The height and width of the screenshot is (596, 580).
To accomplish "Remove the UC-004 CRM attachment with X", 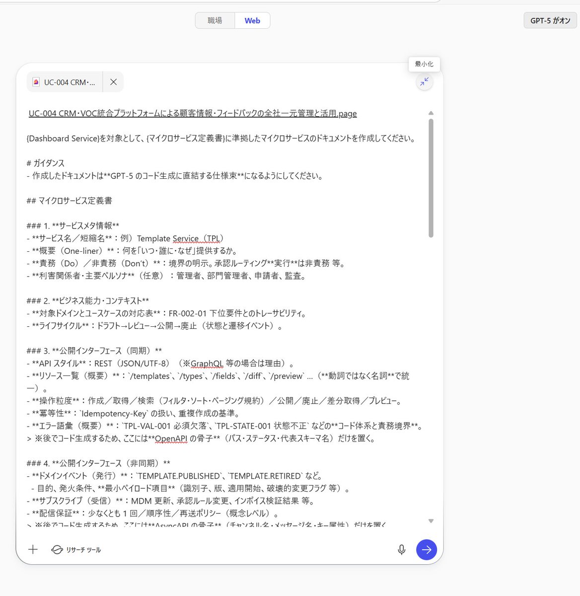I will click(113, 82).
